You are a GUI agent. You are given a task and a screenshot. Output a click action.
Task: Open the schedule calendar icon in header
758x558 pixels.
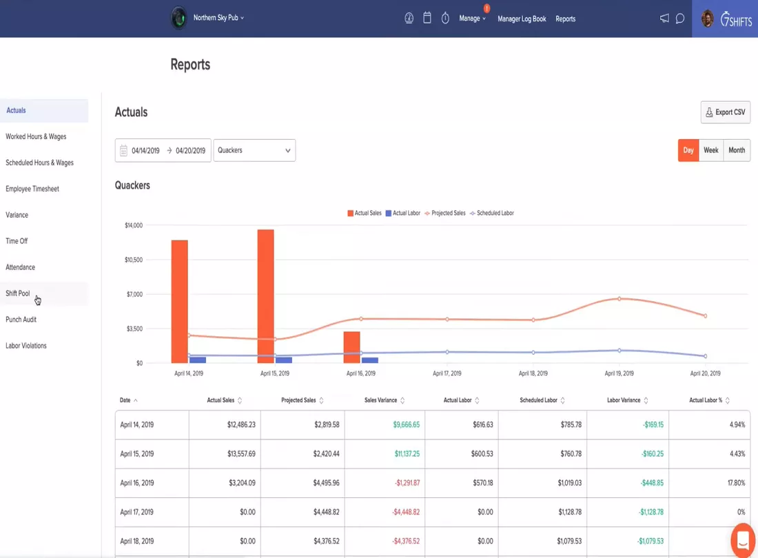click(427, 19)
